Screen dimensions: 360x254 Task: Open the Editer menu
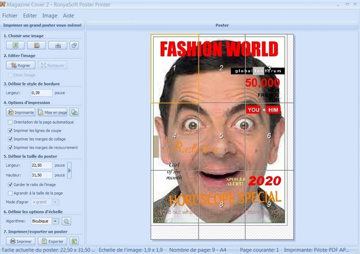click(x=30, y=16)
